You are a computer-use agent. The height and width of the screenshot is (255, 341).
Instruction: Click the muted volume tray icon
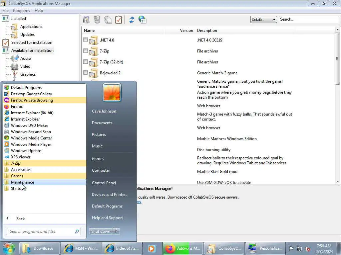(x=307, y=249)
